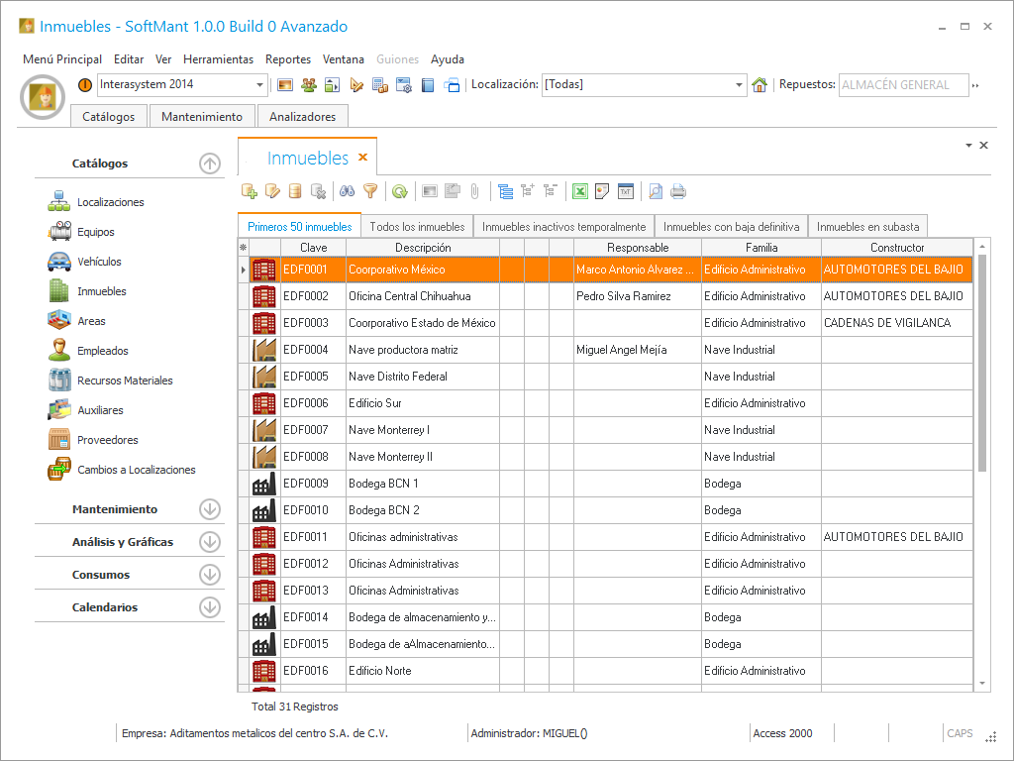Switch to Todos los inmuebles tab

[417, 227]
